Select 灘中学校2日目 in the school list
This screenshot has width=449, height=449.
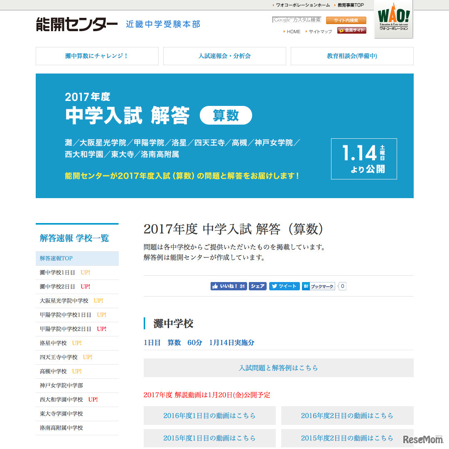pos(77,287)
